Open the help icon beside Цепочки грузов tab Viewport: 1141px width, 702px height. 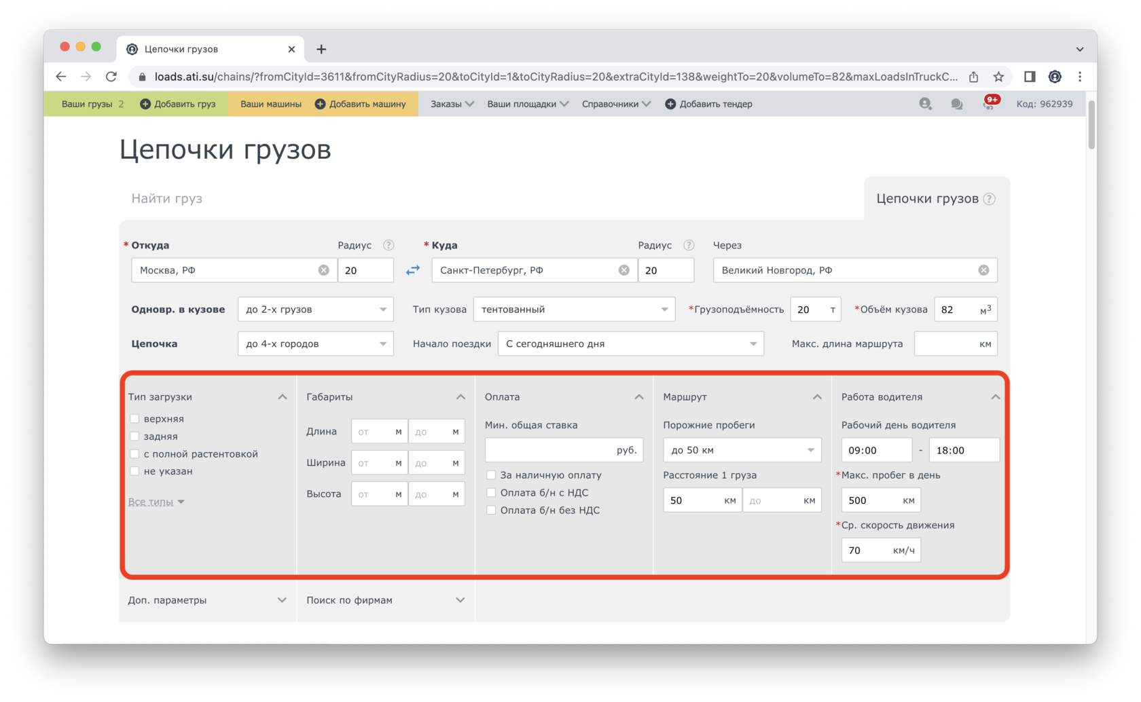(990, 199)
